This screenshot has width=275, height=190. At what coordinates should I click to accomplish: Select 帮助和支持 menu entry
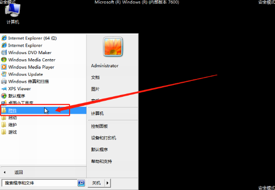(101, 161)
